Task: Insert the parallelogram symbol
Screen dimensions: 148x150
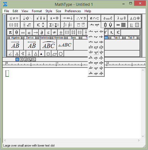Action: tap(54, 54)
